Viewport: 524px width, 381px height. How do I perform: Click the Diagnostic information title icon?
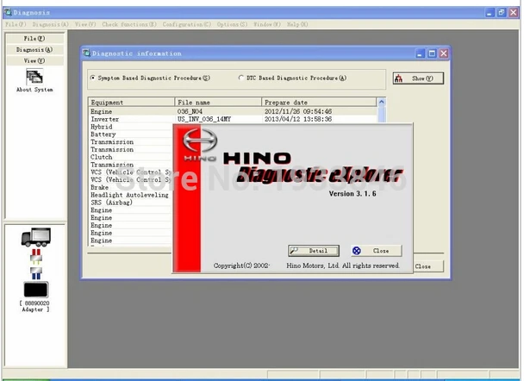tap(86, 53)
